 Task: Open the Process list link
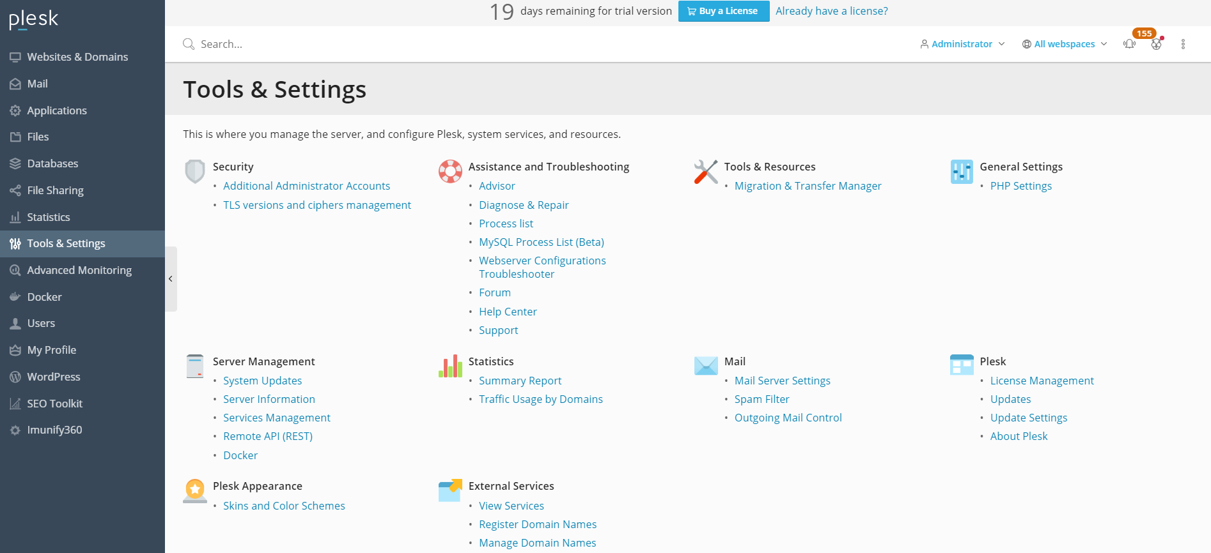coord(506,223)
